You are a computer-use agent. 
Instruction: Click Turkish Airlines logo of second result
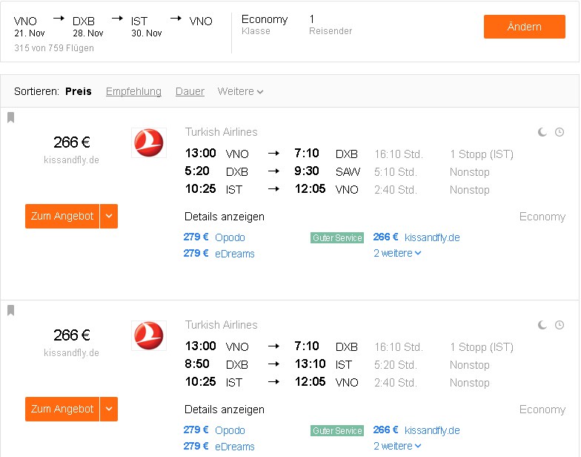click(x=148, y=335)
